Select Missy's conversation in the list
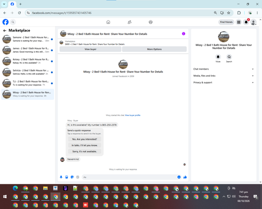Image resolution: width=262 pixels, height=209 pixels. pyautogui.click(x=28, y=94)
